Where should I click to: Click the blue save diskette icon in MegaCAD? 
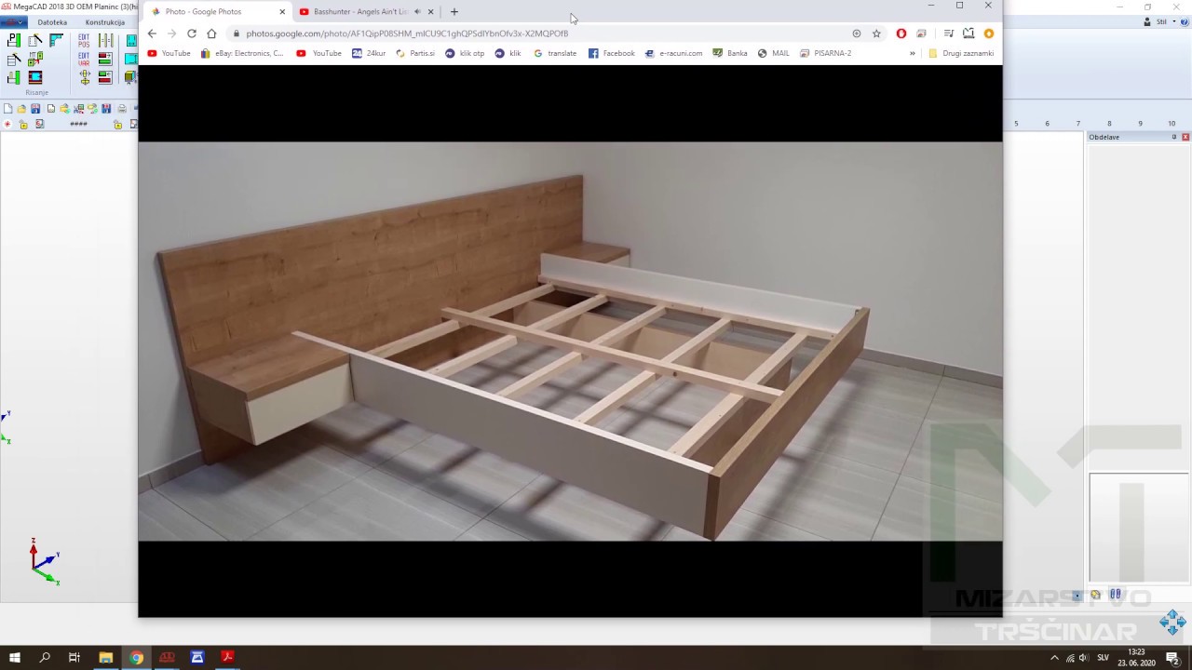pyautogui.click(x=35, y=109)
